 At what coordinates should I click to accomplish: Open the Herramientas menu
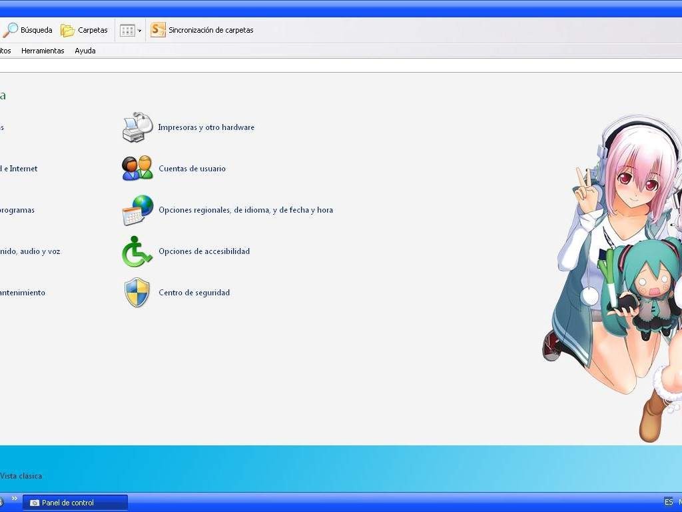pyautogui.click(x=43, y=51)
